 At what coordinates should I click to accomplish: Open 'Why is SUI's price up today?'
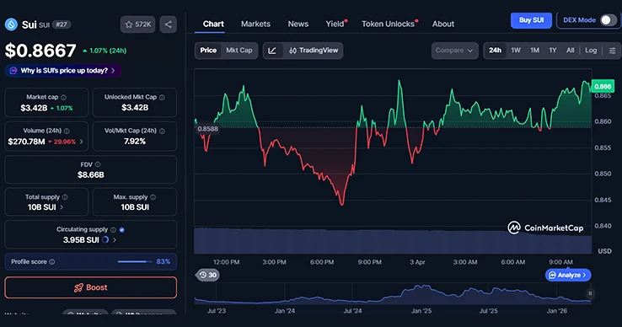coord(63,71)
